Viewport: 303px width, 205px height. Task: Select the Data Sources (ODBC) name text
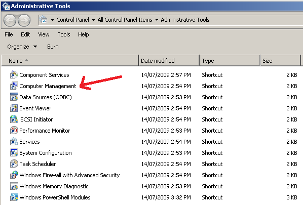point(46,97)
